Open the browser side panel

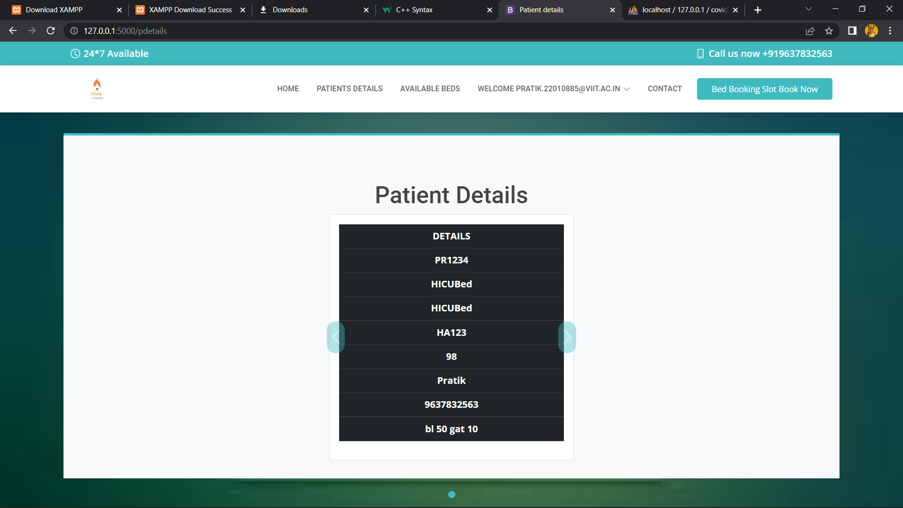[852, 31]
